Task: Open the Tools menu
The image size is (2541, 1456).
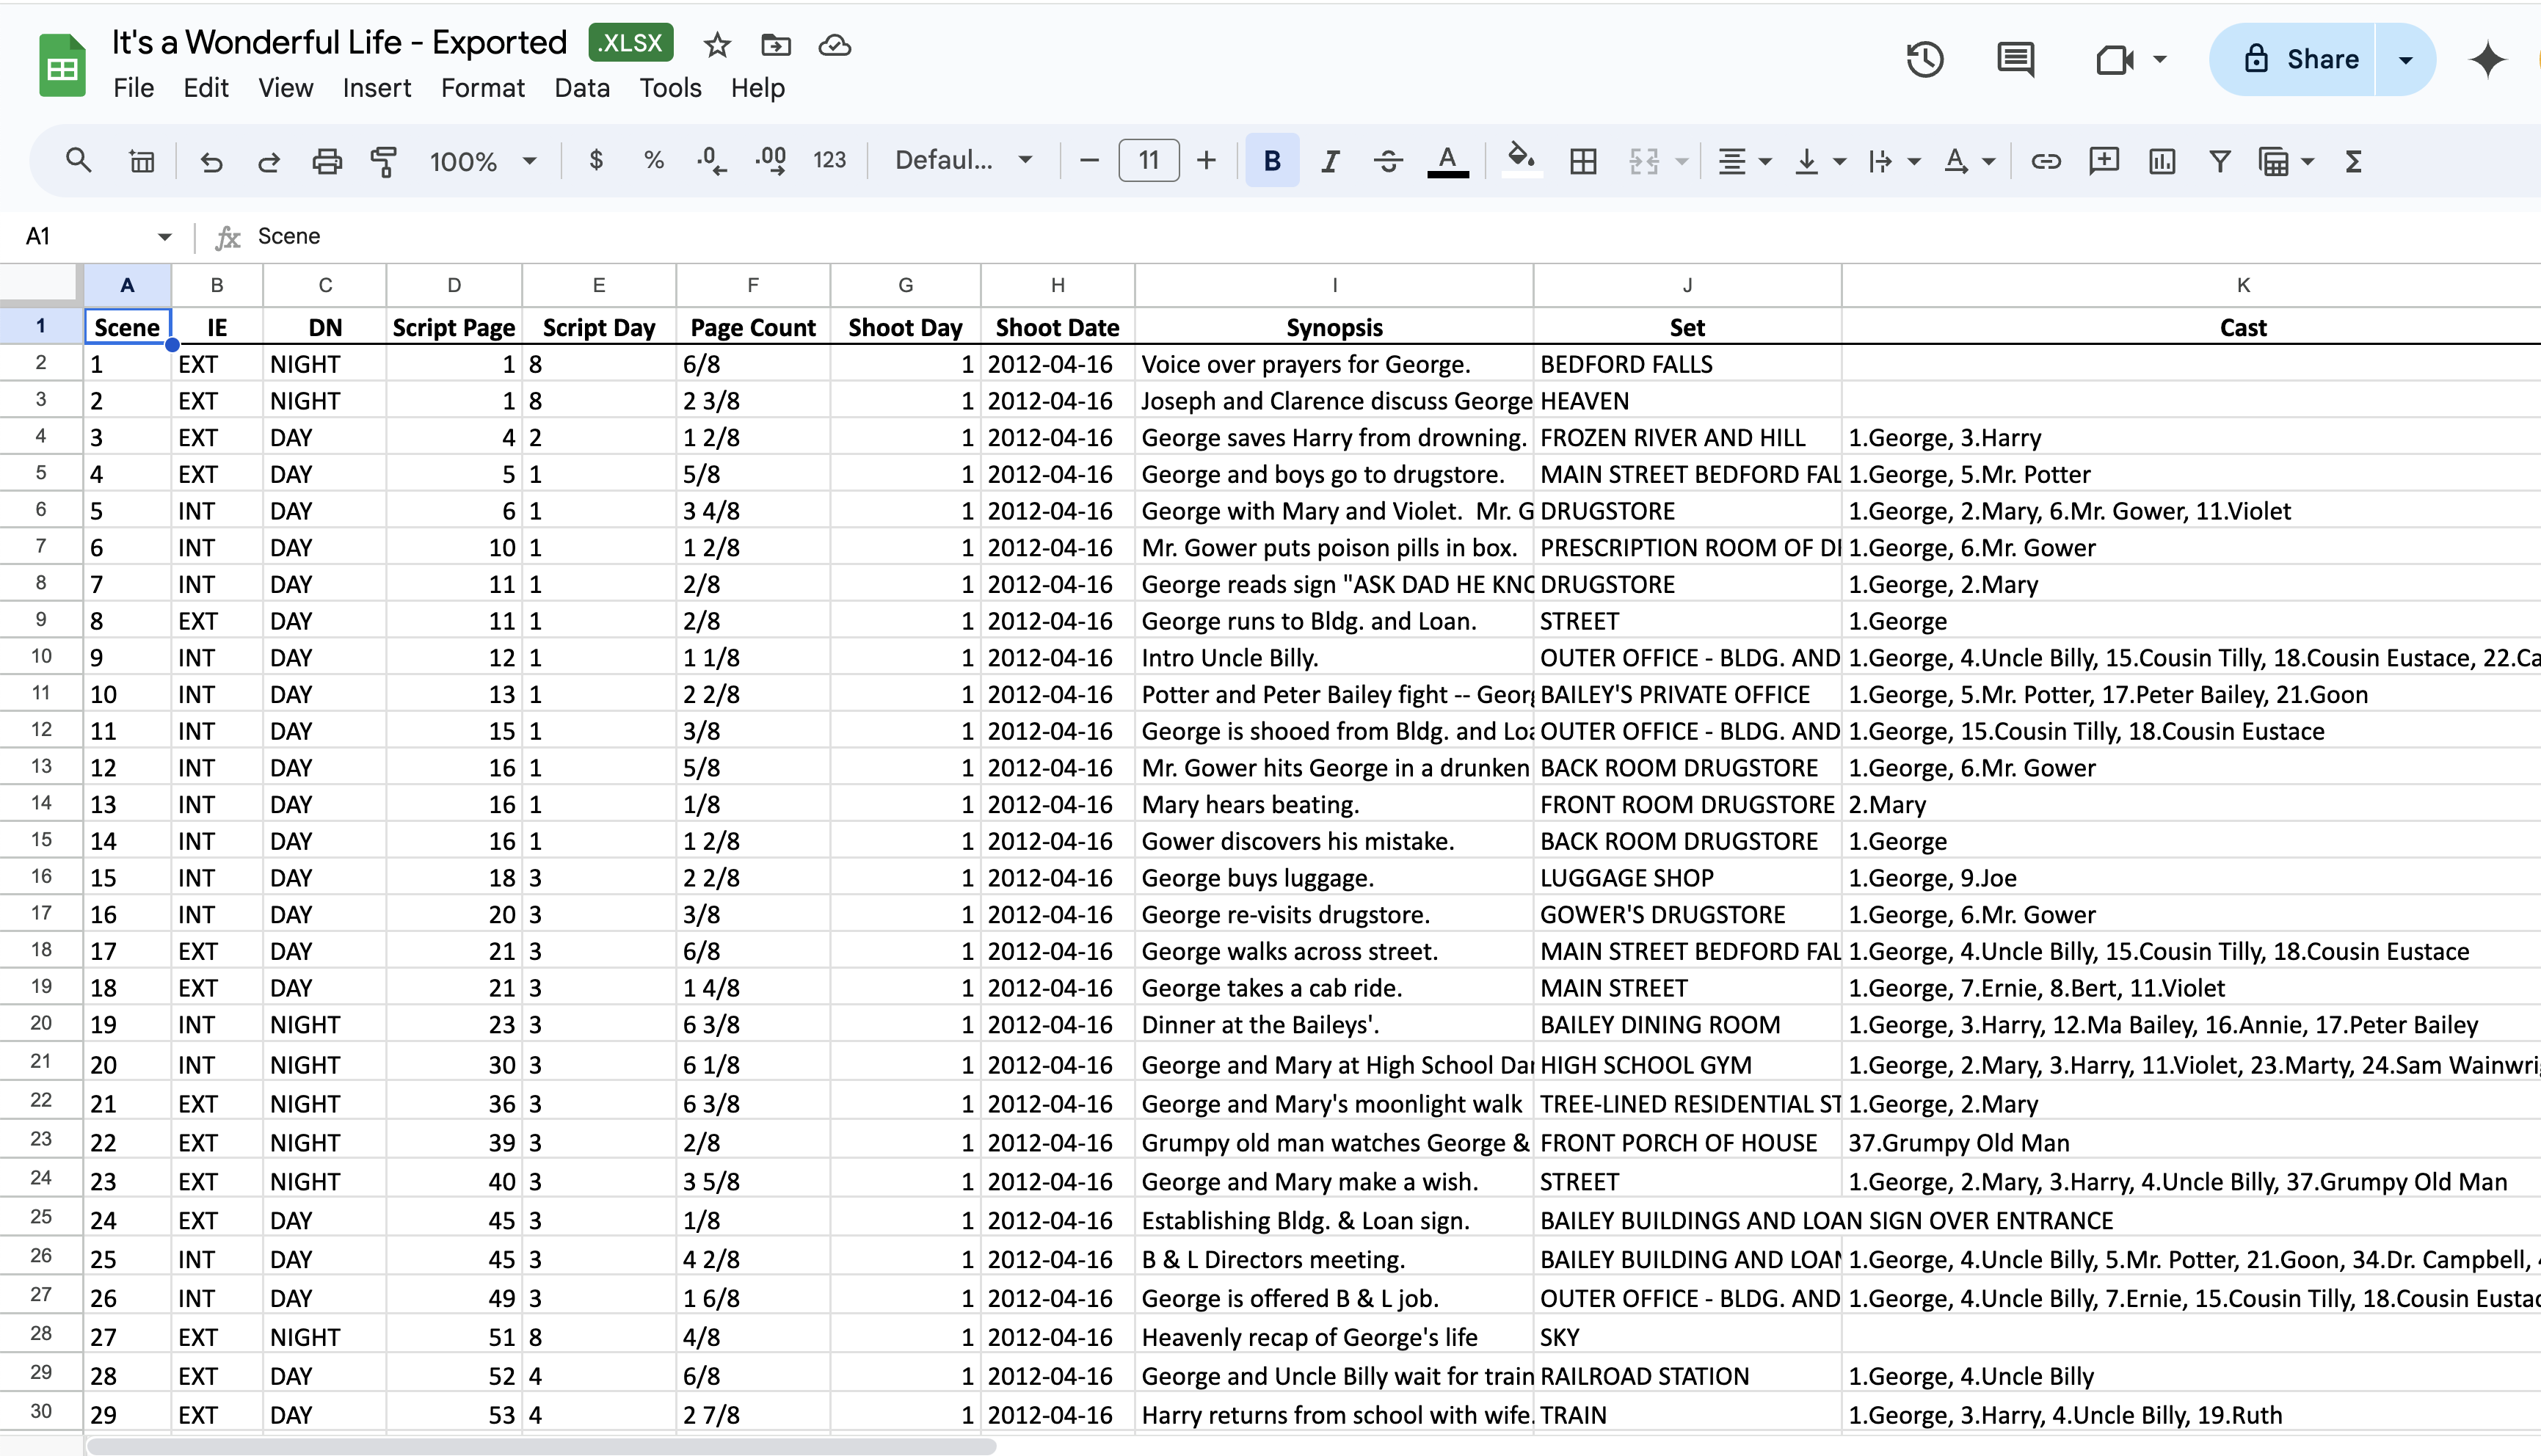Action: [670, 88]
